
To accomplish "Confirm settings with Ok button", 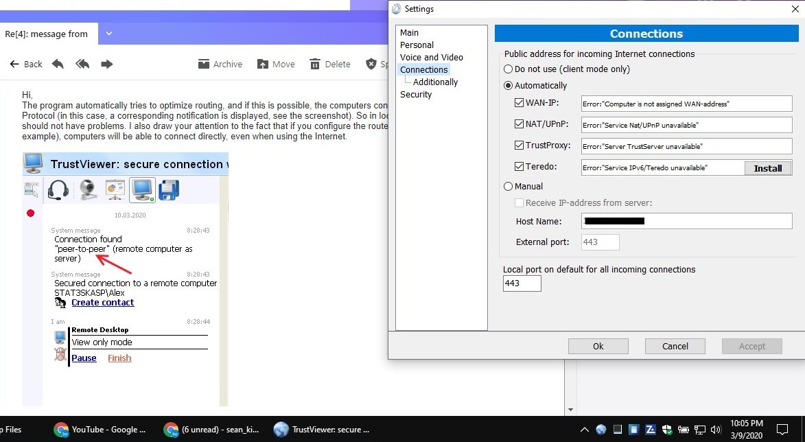I will (598, 346).
